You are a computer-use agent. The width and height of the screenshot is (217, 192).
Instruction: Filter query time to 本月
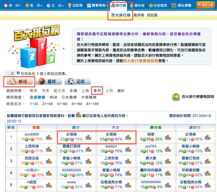97,91
